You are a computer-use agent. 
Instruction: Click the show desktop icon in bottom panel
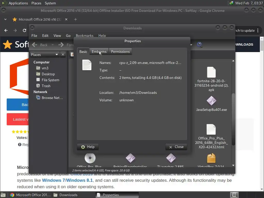click(x=3, y=195)
